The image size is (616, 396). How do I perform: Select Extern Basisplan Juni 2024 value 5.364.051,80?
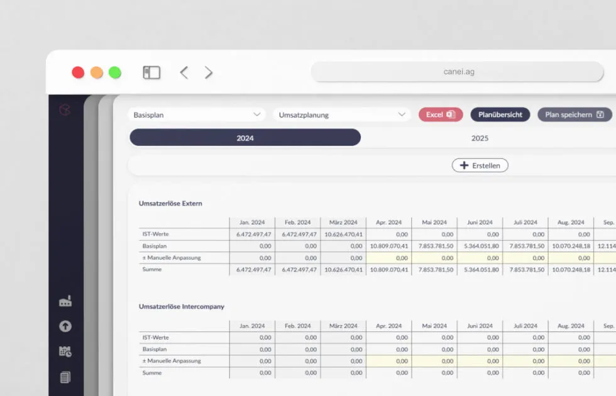click(x=481, y=246)
